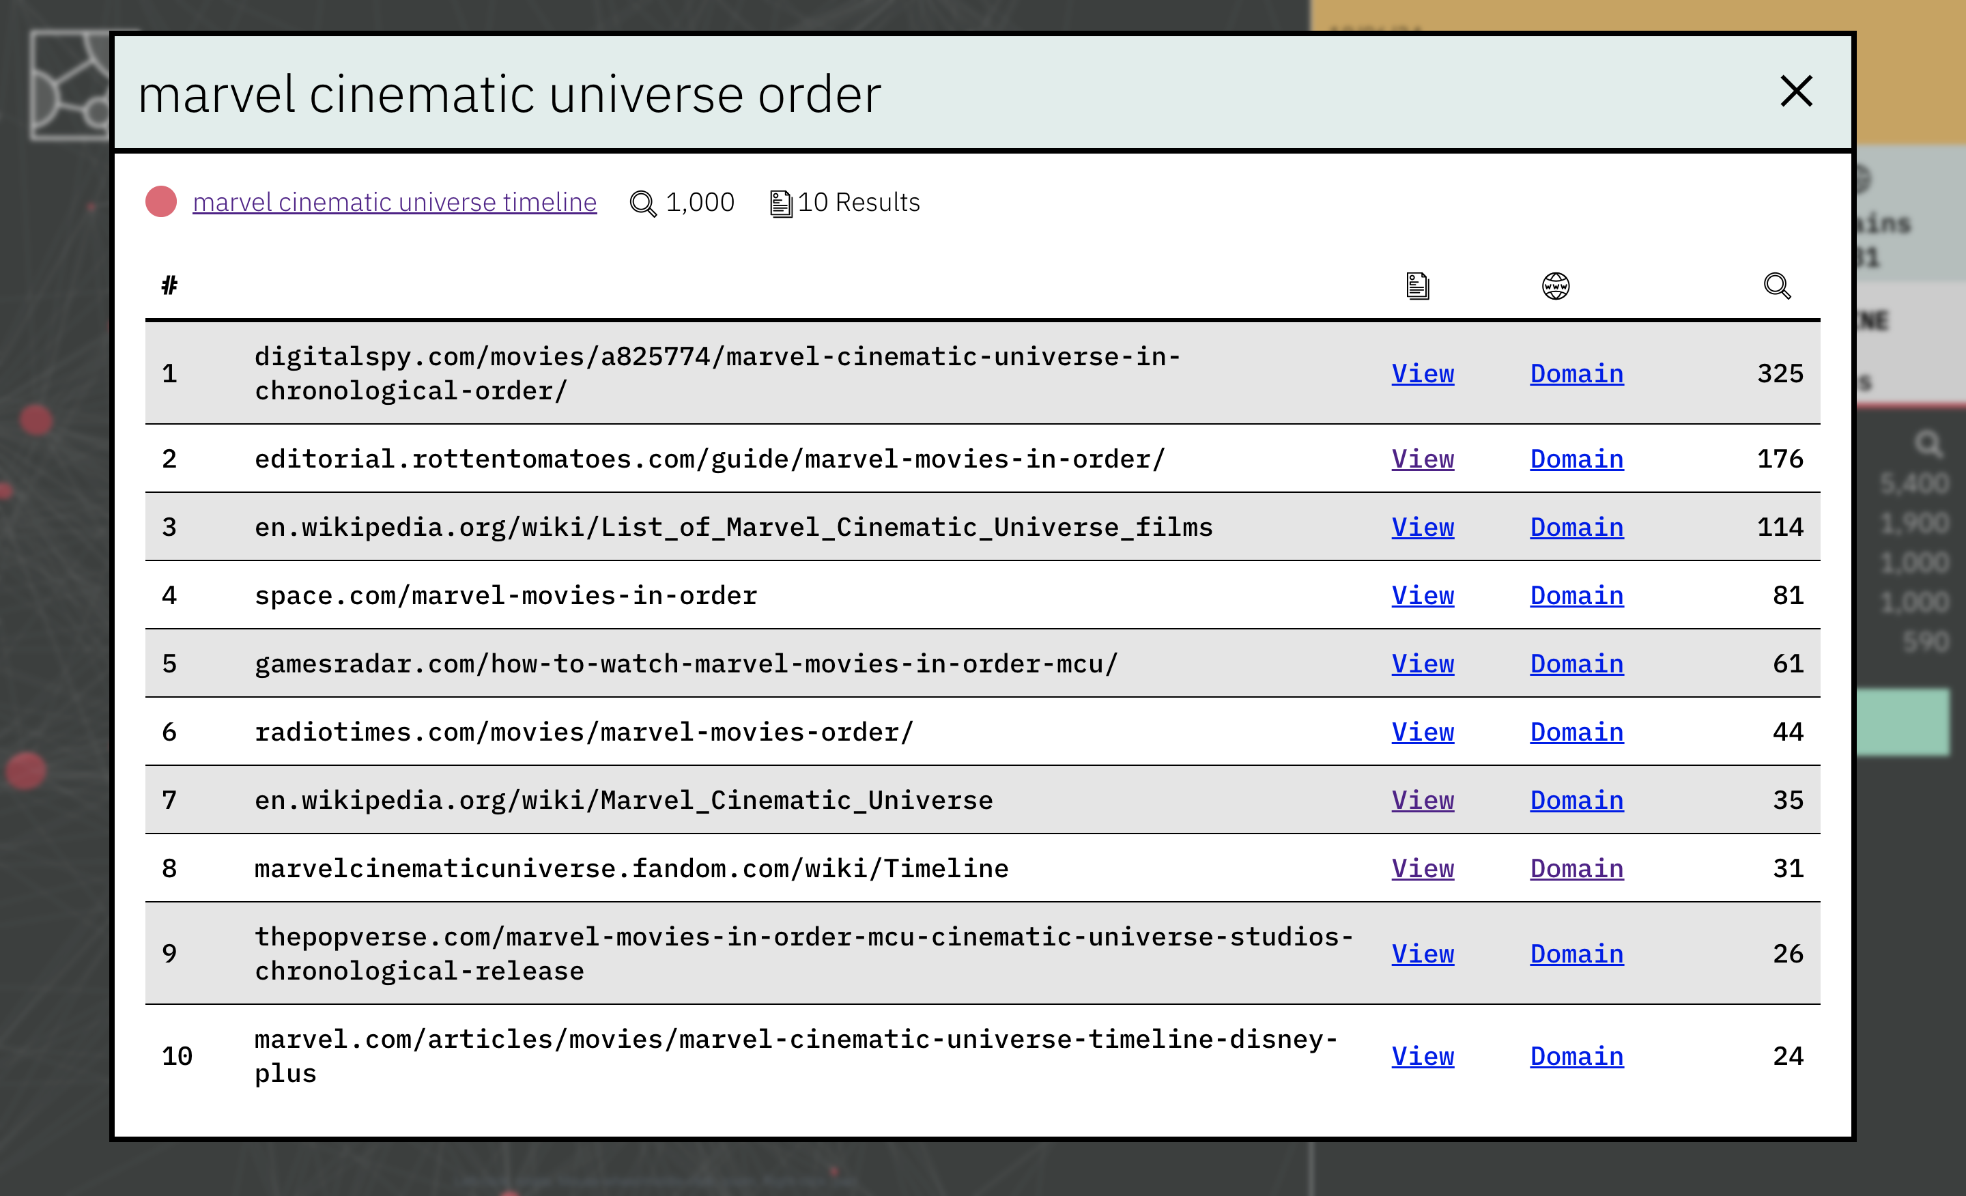Click the 61 search value
Viewport: 1966px width, 1196px height.
(x=1788, y=664)
